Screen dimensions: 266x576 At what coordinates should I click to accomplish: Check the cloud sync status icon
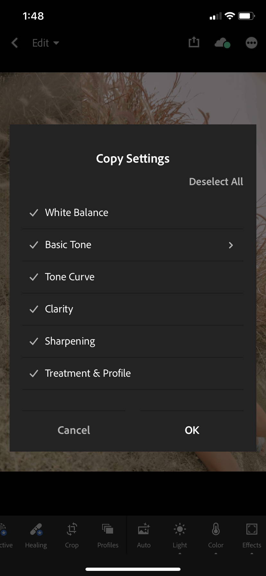tap(222, 43)
